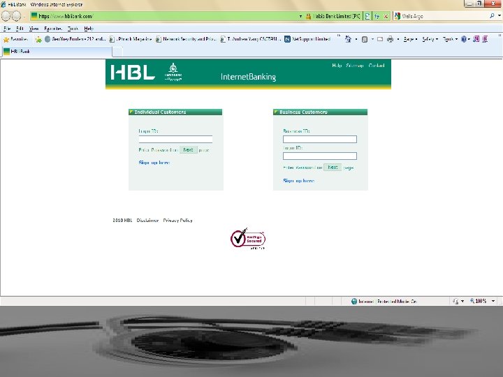503x377 pixels.
Task: Click the HBL logo in page header
Action: (x=133, y=72)
